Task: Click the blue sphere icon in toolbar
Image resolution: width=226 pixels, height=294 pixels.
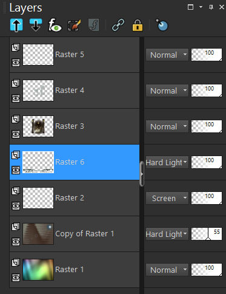Action: [162, 25]
